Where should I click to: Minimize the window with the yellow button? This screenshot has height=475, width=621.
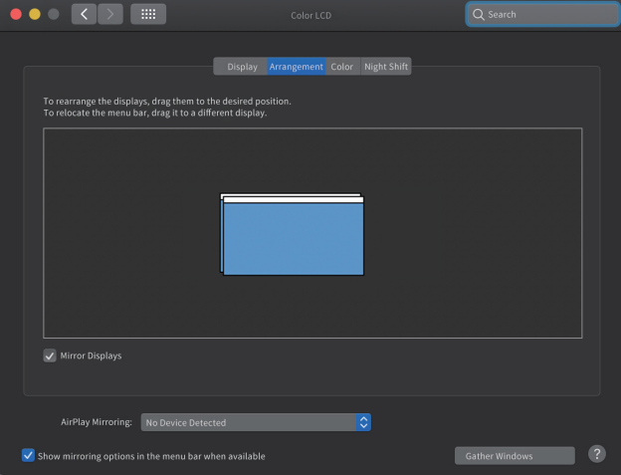coord(35,15)
